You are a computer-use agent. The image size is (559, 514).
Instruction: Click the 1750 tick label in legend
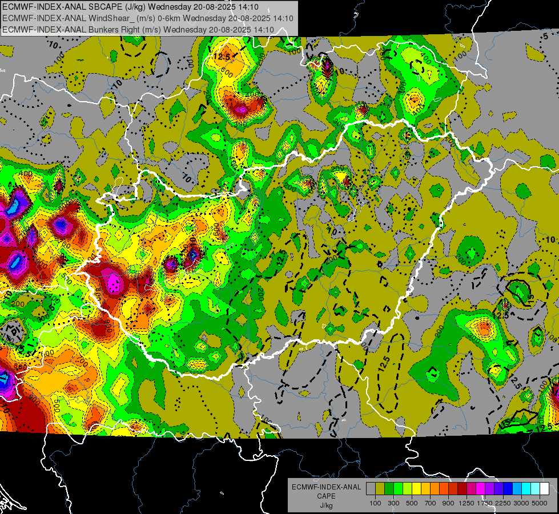click(x=485, y=503)
